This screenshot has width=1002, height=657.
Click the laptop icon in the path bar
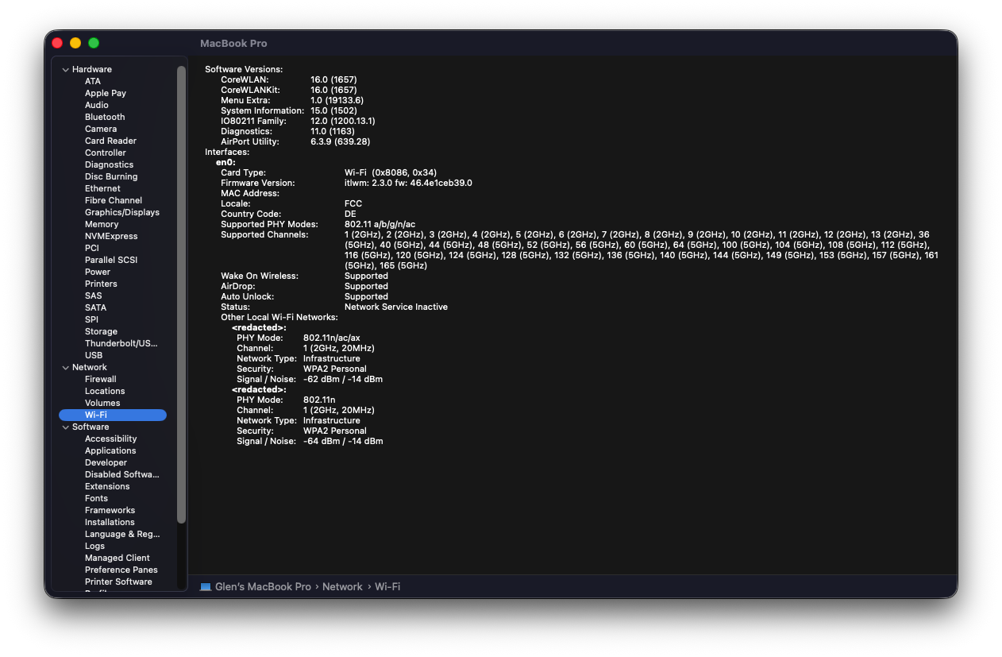click(x=206, y=587)
